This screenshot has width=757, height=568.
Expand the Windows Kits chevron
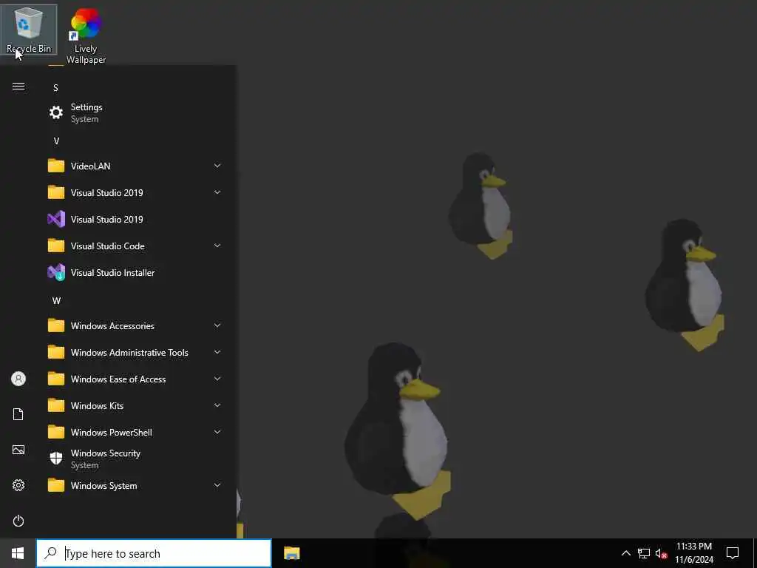coord(217,405)
